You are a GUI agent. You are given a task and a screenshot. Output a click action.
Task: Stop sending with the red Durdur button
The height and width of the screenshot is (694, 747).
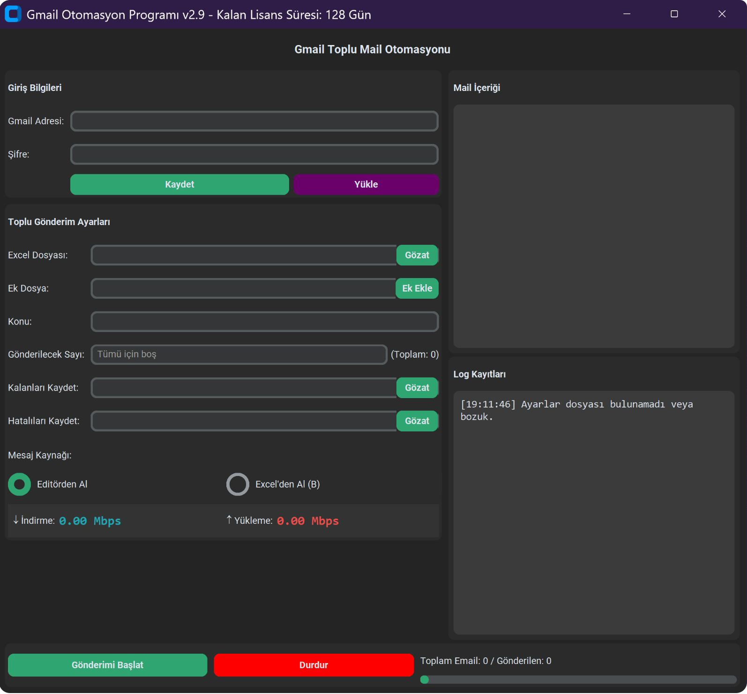point(314,665)
